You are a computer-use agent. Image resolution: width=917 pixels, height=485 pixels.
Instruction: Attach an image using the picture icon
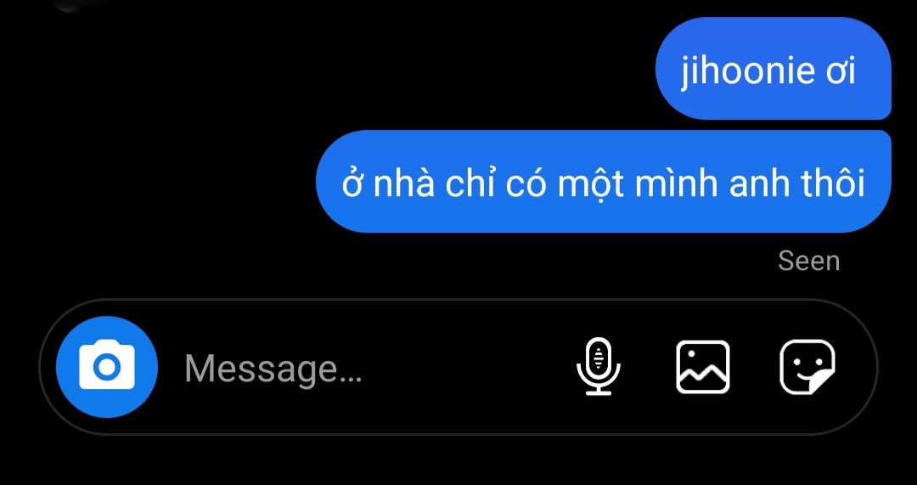pos(703,367)
